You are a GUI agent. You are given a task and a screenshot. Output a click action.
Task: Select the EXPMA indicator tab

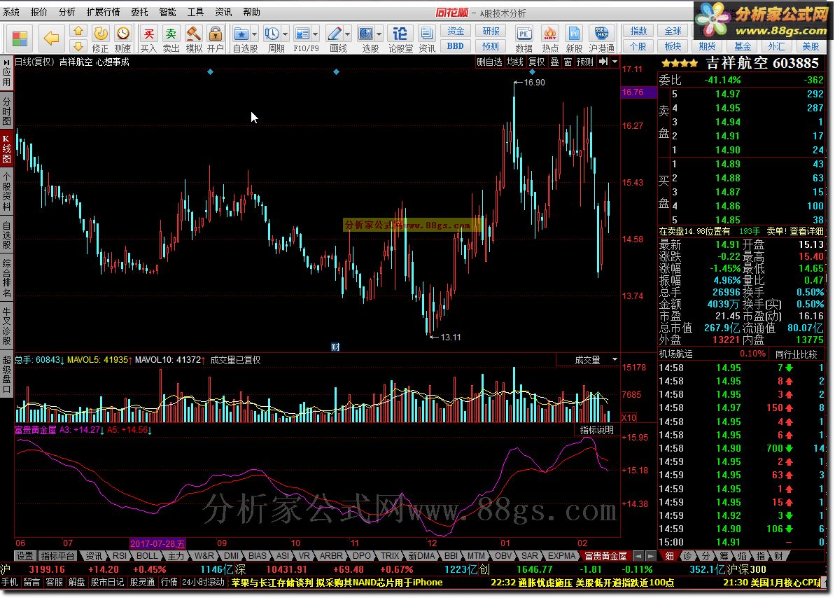[x=562, y=556]
